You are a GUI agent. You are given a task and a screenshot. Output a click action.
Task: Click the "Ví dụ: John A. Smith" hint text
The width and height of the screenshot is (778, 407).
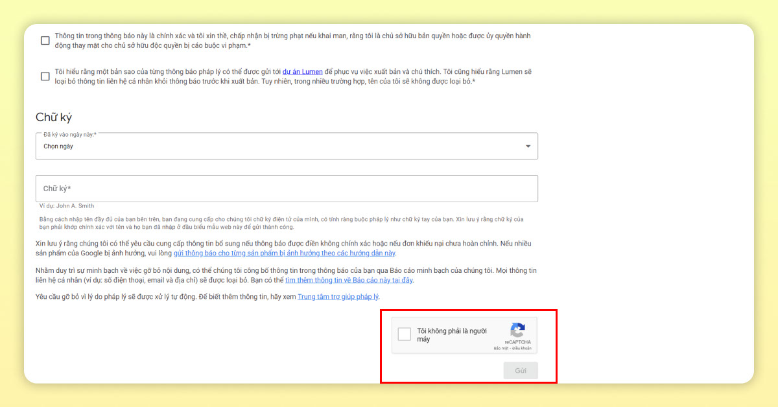coord(67,206)
